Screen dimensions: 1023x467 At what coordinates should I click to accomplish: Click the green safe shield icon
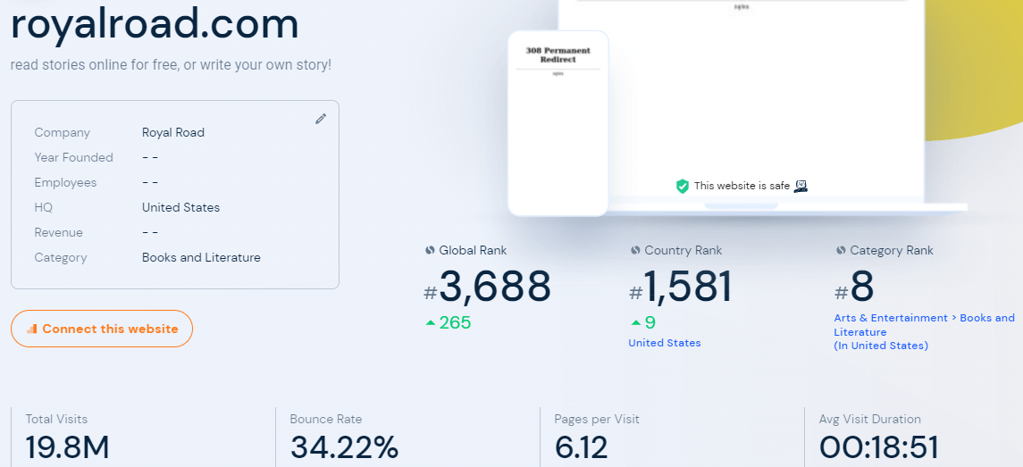click(683, 187)
